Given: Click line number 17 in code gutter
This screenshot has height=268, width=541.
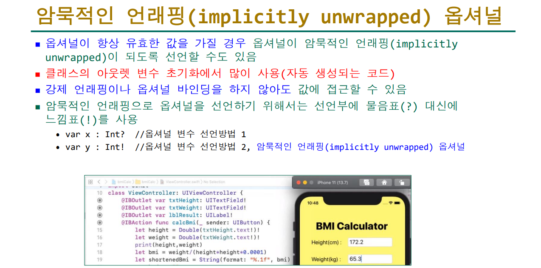Looking at the screenshot, I should 99,245.
